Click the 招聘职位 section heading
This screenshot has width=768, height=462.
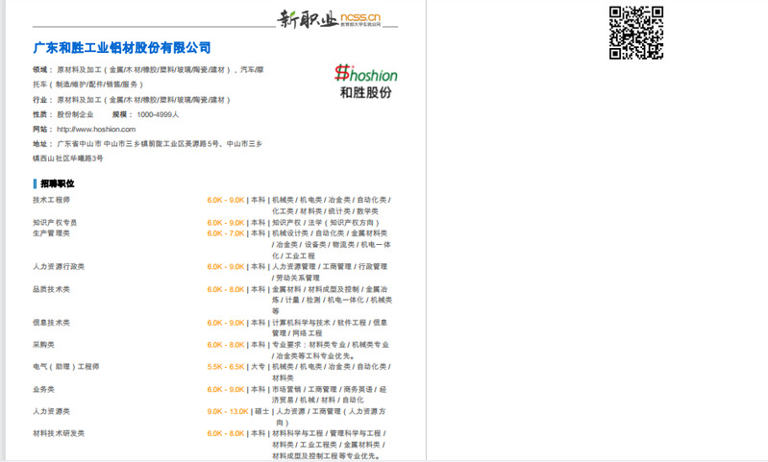[58, 183]
